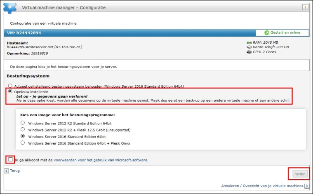Screen dimensions: 313x194
Task: Click the Terug link
Action: (14, 171)
